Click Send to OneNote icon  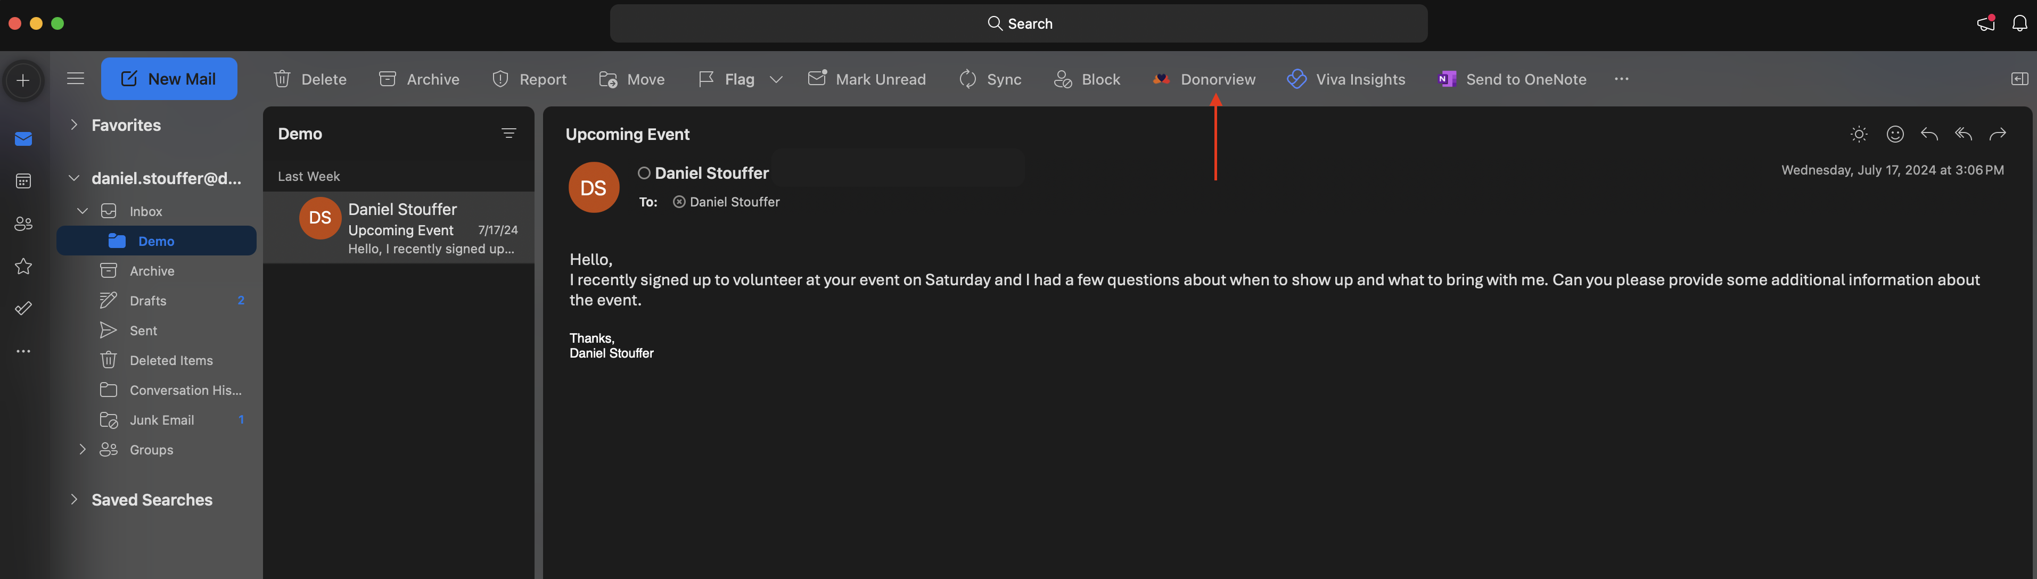[1447, 79]
